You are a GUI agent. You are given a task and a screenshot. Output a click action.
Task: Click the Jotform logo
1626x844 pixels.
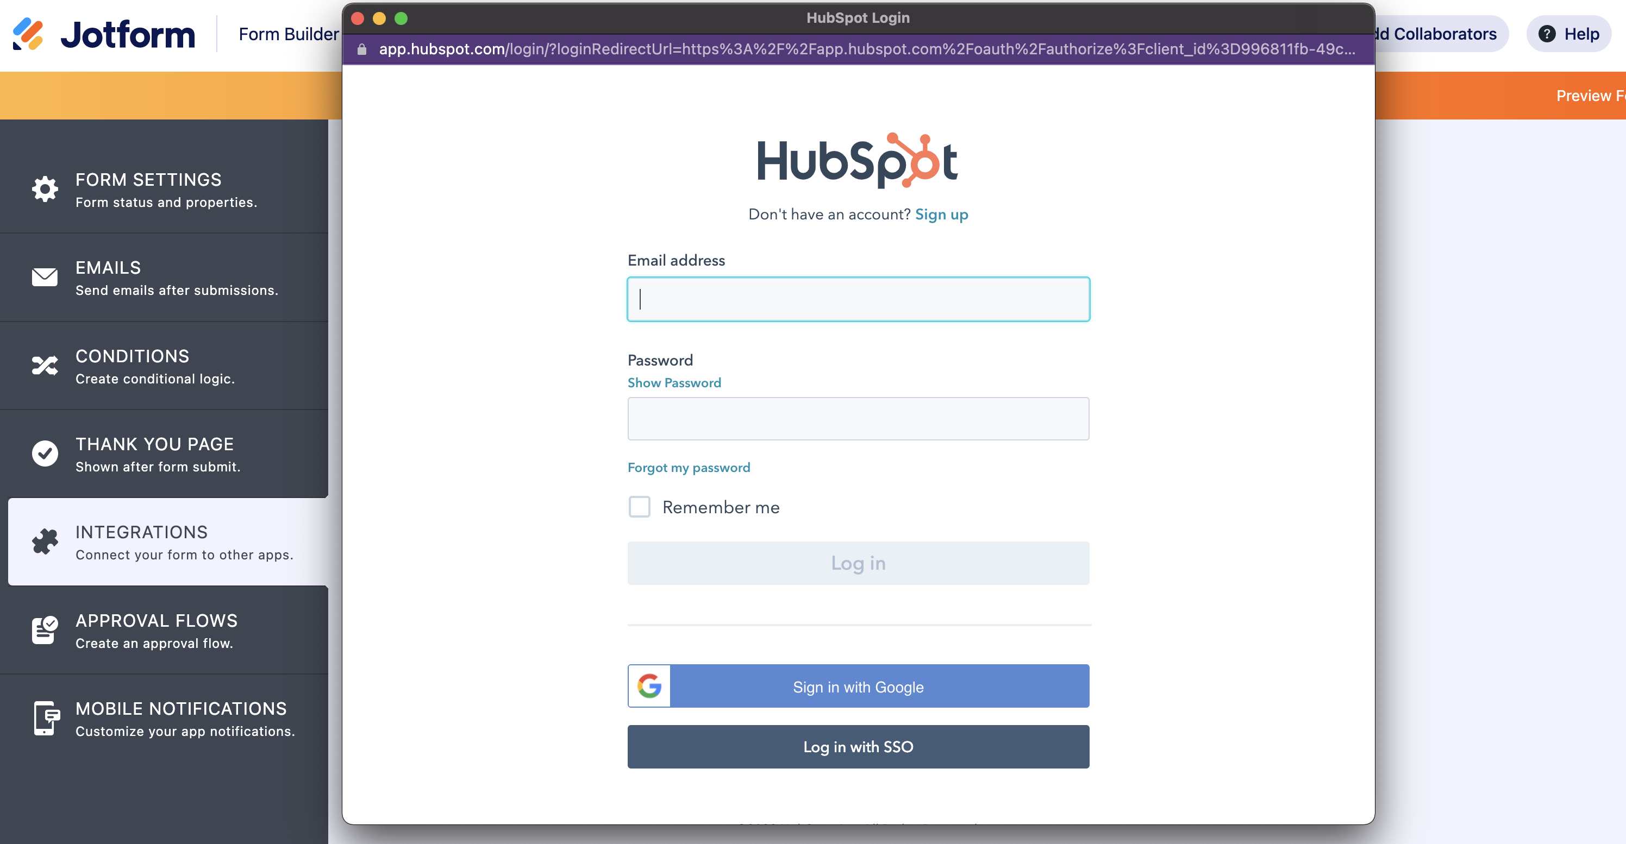click(x=104, y=34)
